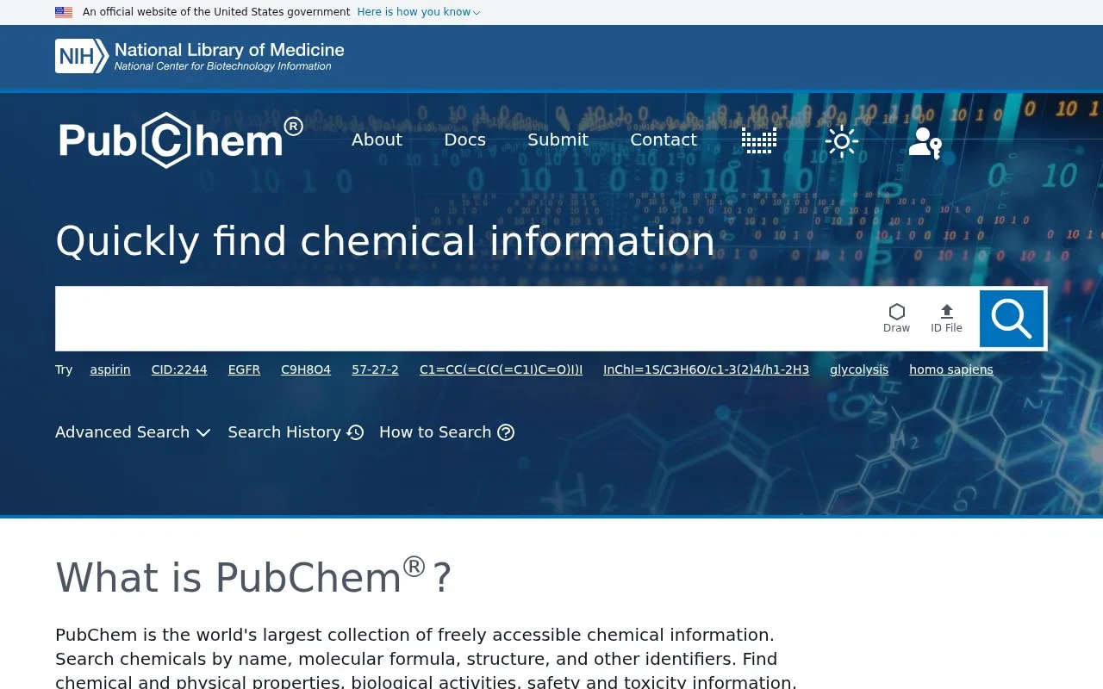Try the 'C9H8O4' formula example
The height and width of the screenshot is (689, 1103).
(x=306, y=369)
